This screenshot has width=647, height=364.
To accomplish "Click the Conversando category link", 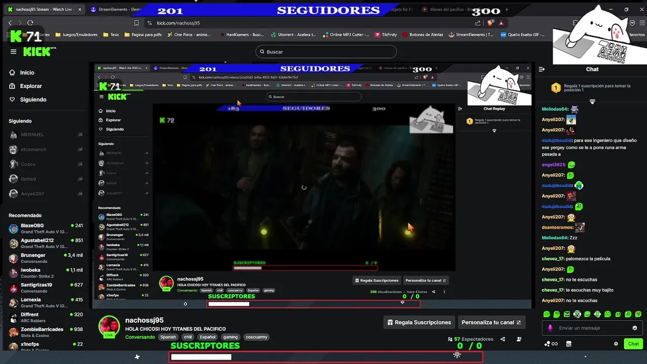I will (x=140, y=337).
